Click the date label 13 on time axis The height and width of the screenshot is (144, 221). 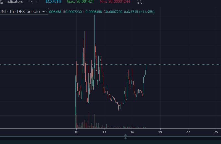pyautogui.click(x=104, y=132)
